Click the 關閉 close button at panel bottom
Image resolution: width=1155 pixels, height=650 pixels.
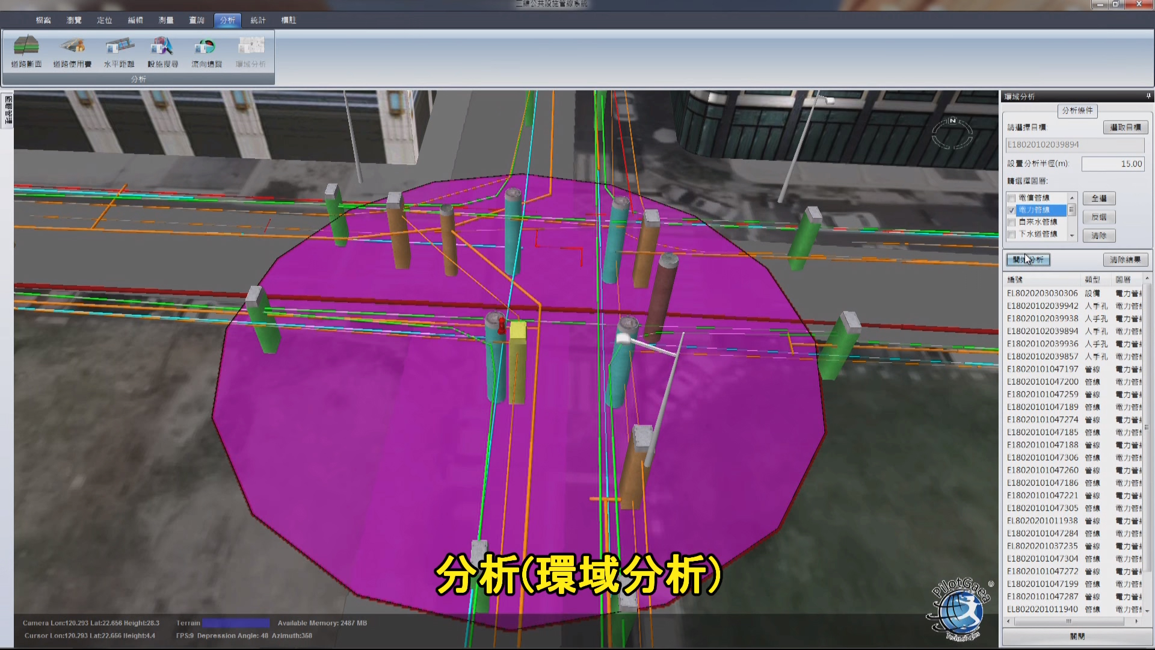point(1077,636)
